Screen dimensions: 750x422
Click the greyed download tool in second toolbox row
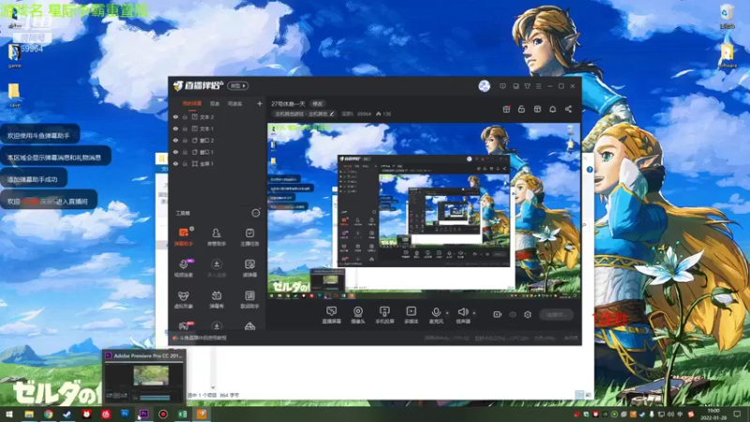pos(217,268)
